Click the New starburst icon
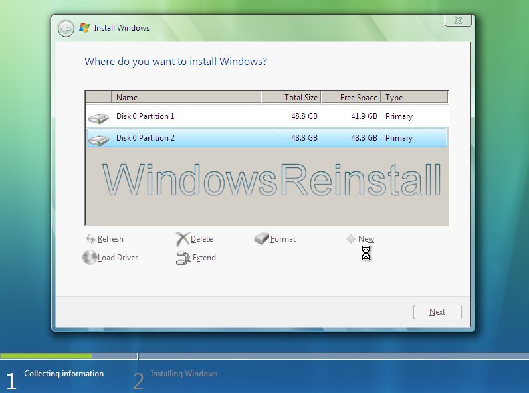 point(351,239)
